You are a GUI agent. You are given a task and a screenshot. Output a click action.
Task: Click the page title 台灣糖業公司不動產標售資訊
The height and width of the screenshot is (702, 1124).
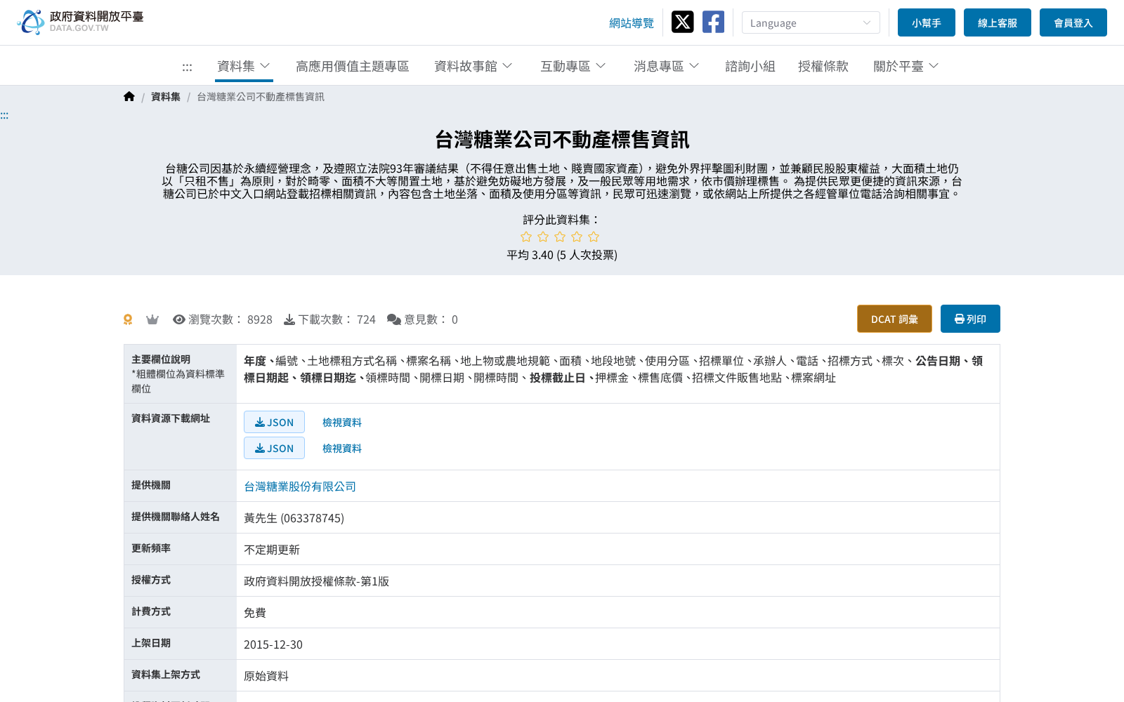[562, 140]
